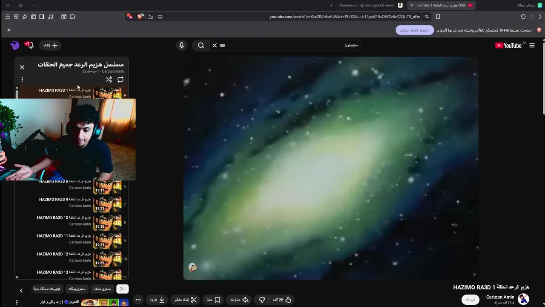This screenshot has height=307, width=545.
Task: Start voice search with microphone icon
Action: 182,45
